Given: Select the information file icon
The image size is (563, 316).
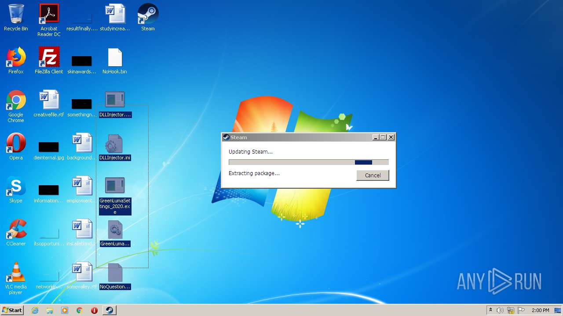Looking at the screenshot, I should pos(49,193).
